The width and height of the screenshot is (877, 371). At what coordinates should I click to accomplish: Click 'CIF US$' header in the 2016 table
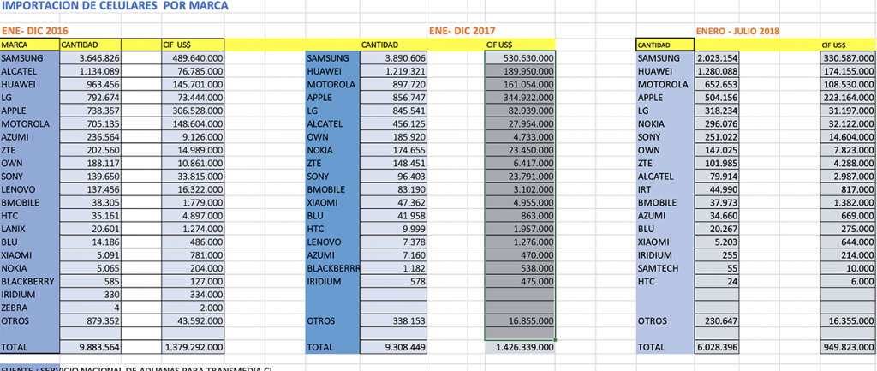[x=193, y=45]
